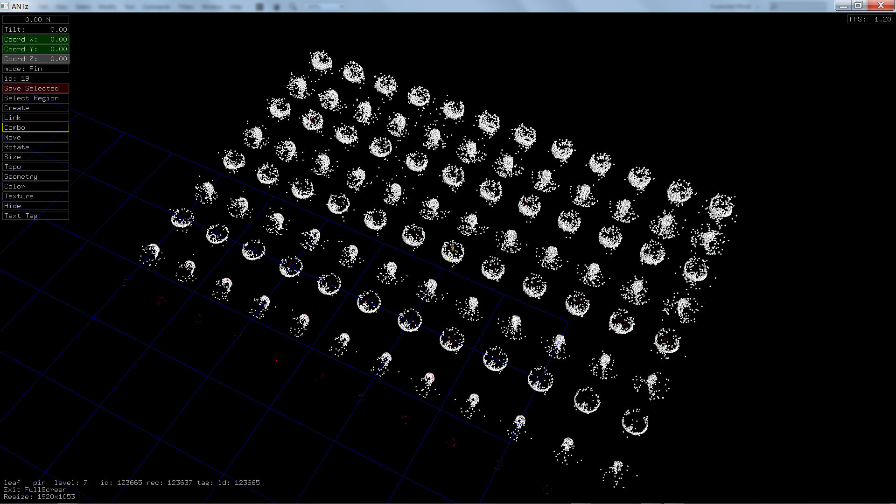Select the Text Tag option
This screenshot has width=896, height=504.
[35, 216]
